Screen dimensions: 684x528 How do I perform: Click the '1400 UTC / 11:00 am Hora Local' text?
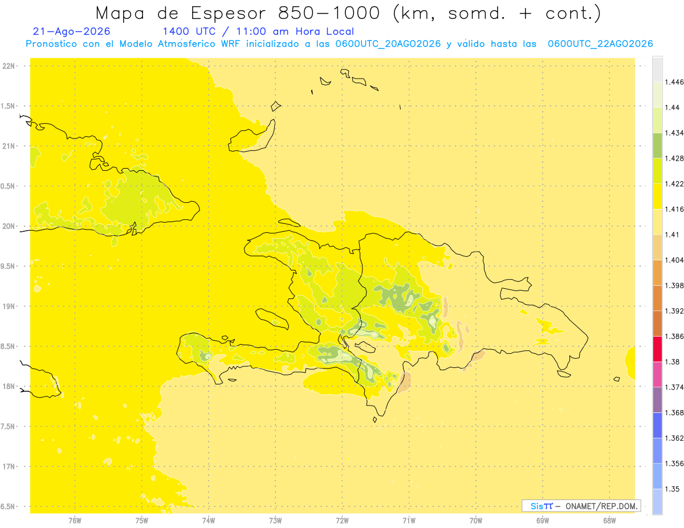pos(258,32)
